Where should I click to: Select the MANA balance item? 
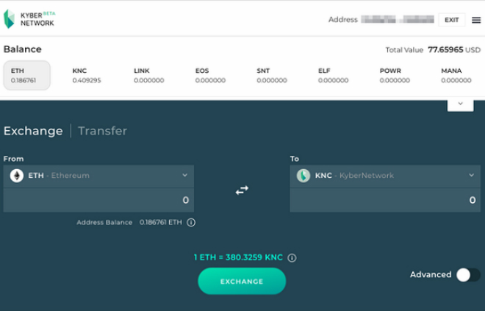coord(456,76)
